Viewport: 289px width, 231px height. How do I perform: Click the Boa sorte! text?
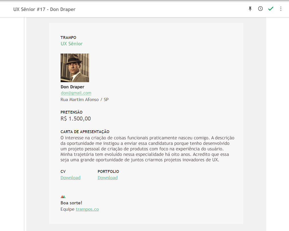click(x=71, y=203)
